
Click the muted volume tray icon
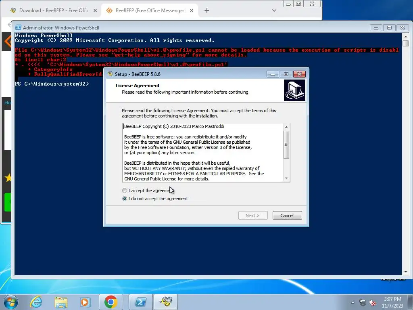pyautogui.click(x=372, y=303)
